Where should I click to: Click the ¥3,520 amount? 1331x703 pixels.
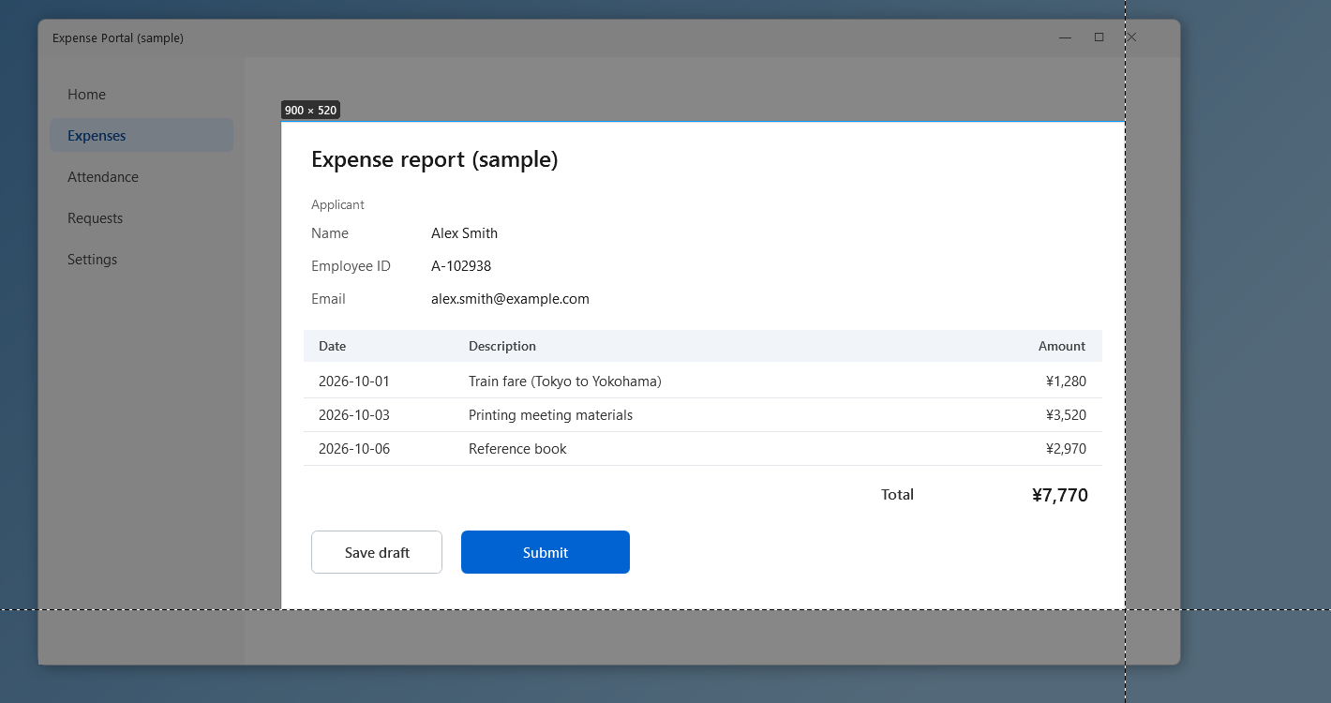point(1067,415)
